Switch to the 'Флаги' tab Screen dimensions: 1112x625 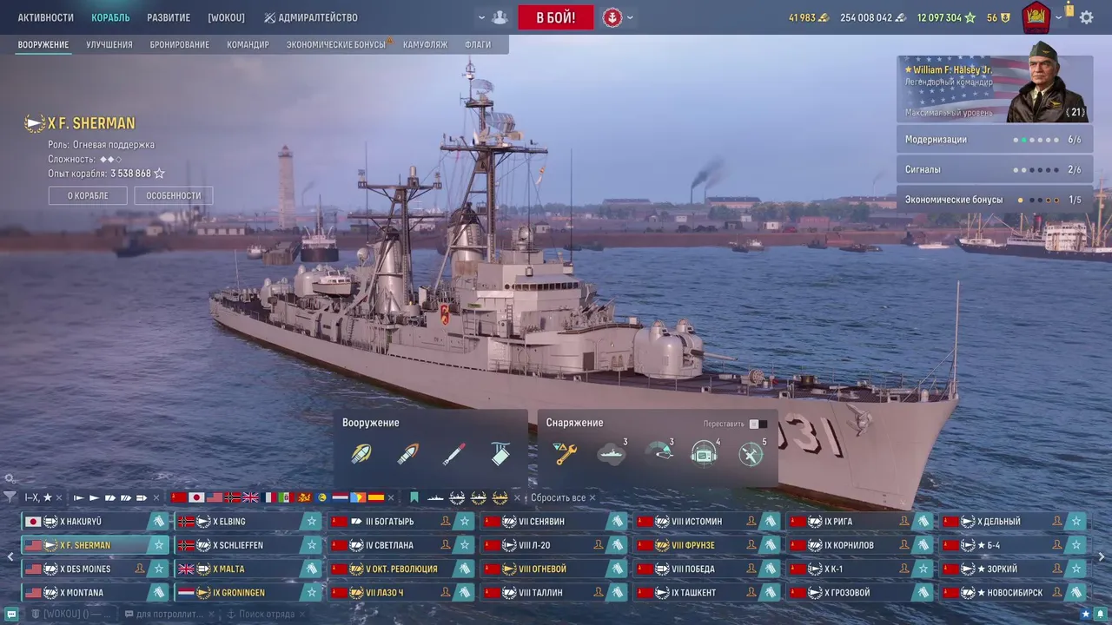[x=478, y=44]
